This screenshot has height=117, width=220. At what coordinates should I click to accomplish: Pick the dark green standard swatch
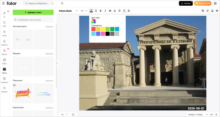112,29
